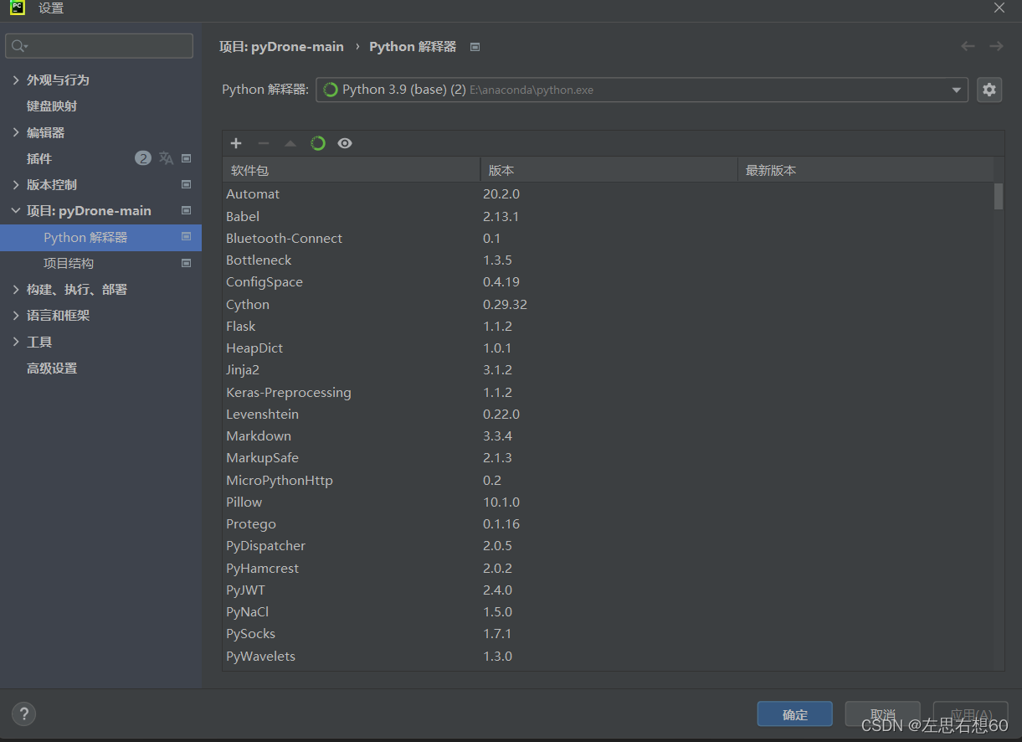Click the project-level marker icon beside 版本控制
1022x742 pixels.
coord(187,184)
